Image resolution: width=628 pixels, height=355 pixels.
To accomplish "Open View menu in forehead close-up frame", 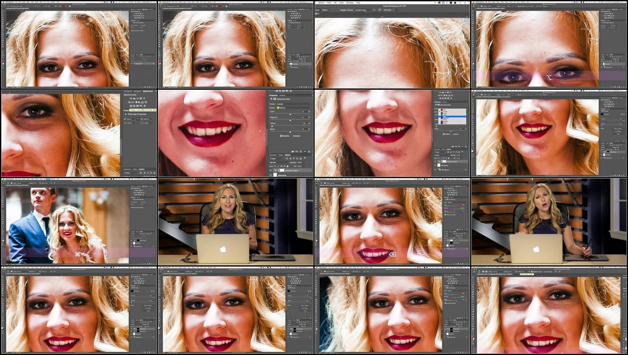I will coord(341,3).
